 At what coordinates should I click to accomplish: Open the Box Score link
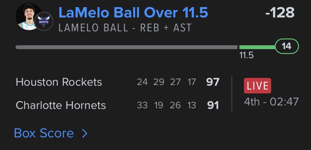[x=44, y=133]
